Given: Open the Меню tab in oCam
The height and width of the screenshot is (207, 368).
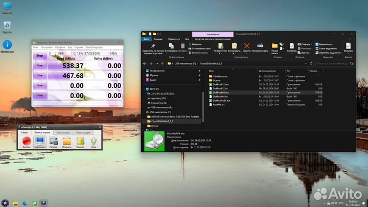Looking at the screenshot, I should tap(25, 132).
